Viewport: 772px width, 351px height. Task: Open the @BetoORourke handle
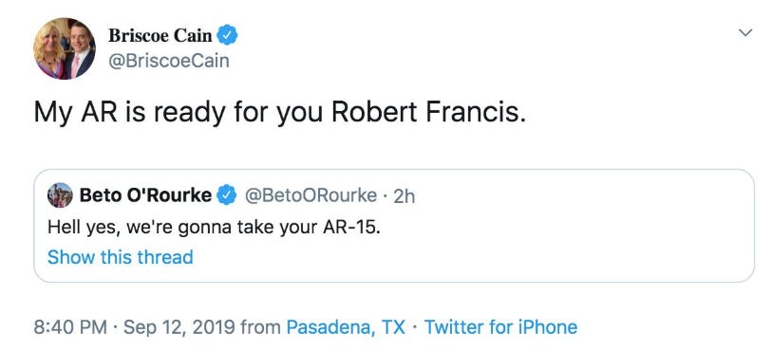pos(311,195)
